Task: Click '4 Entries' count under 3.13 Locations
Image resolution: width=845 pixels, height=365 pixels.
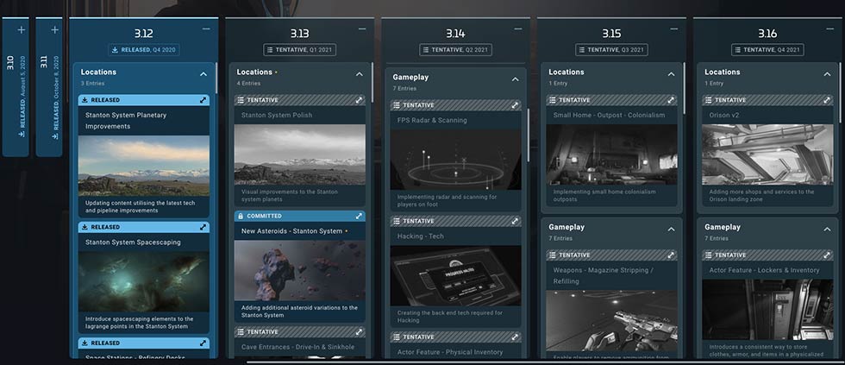Action: [248, 84]
